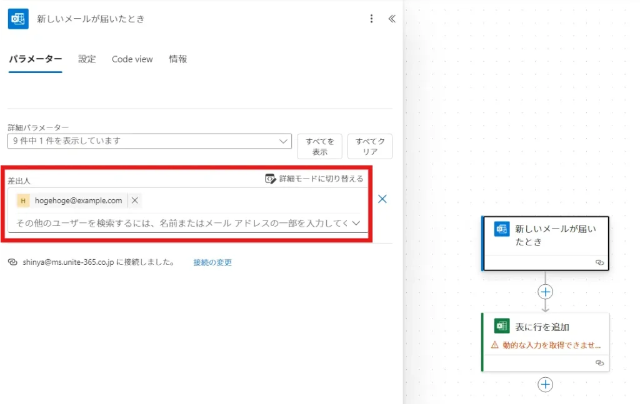Click the 接続の変更 link
This screenshot has width=640, height=404.
[212, 263]
